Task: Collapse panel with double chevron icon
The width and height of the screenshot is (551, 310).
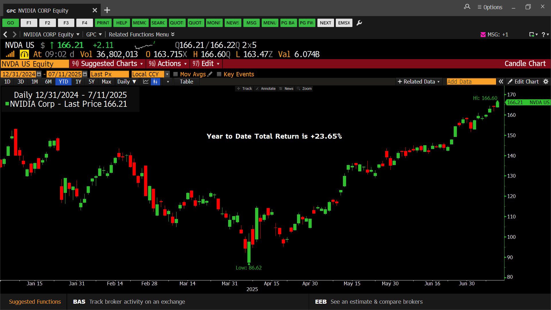Action: point(501,82)
